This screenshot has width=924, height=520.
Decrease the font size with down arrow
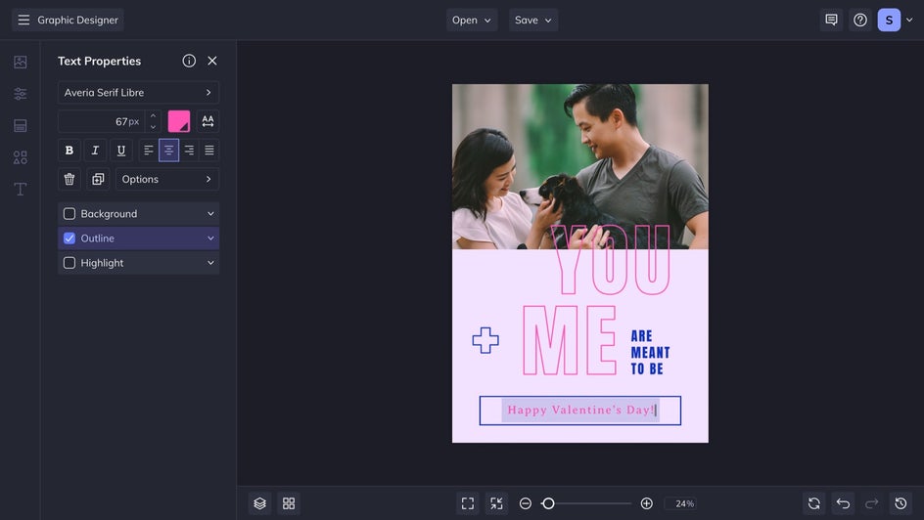coord(154,127)
